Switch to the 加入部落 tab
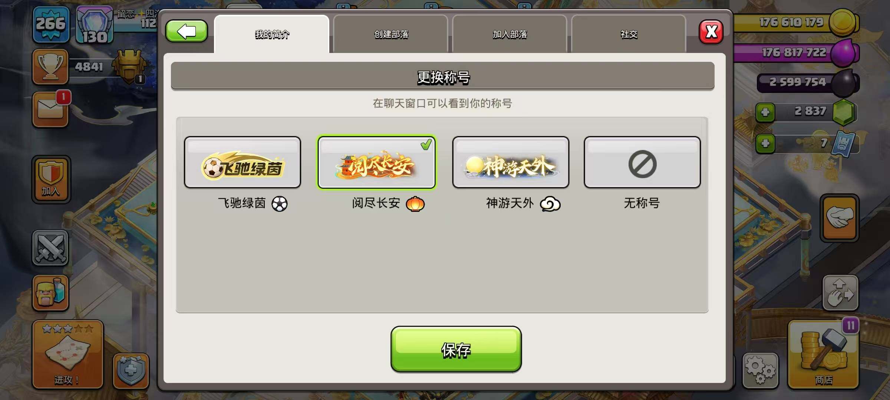 pyautogui.click(x=510, y=34)
